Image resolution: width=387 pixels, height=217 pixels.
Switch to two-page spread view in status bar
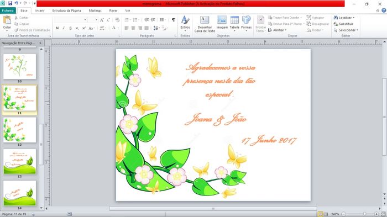326,214
